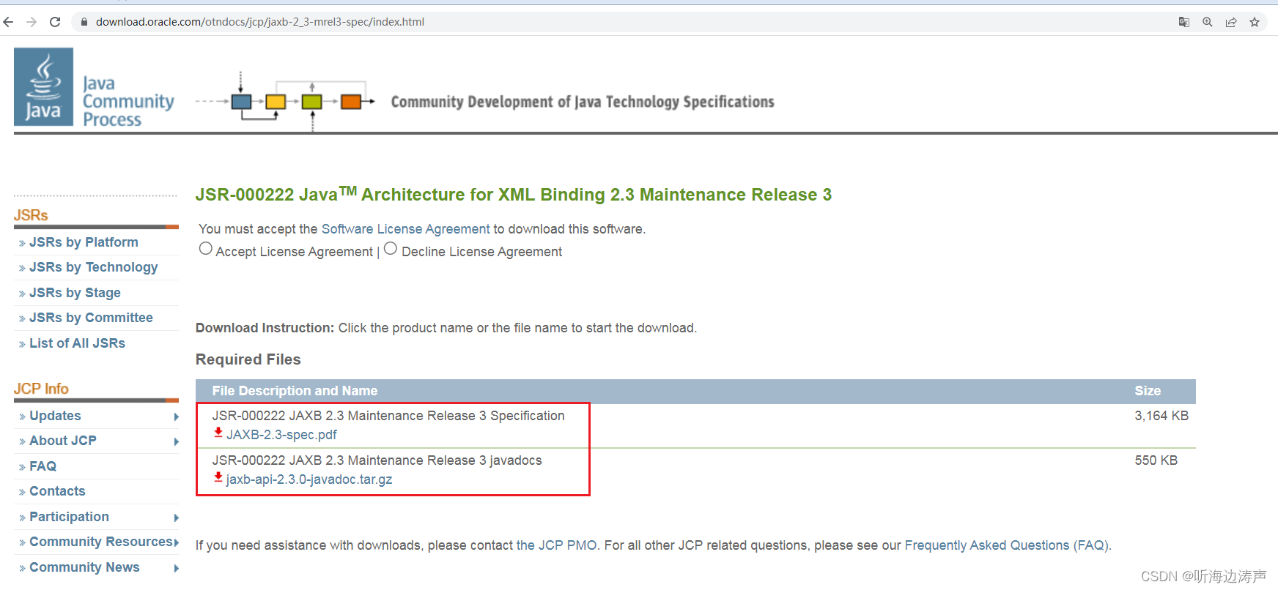Click the JSR-000222 page title heading
1278x590 pixels.
(x=513, y=194)
